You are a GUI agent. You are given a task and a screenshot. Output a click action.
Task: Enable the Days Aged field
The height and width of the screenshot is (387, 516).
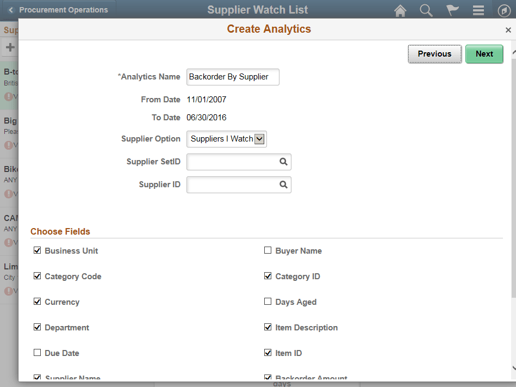pyautogui.click(x=268, y=302)
